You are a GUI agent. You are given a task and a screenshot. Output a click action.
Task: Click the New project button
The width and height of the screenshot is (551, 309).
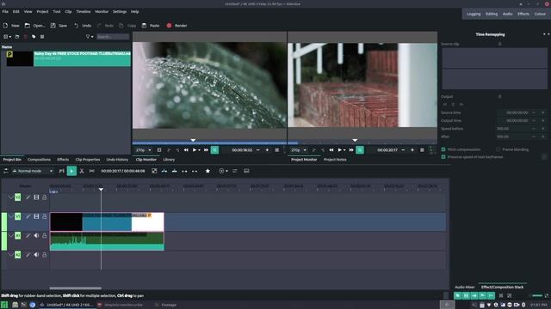click(11, 26)
